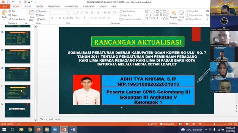Switch to Reading view in status bar
Screen dimensions: 238x133
pos(193,124)
